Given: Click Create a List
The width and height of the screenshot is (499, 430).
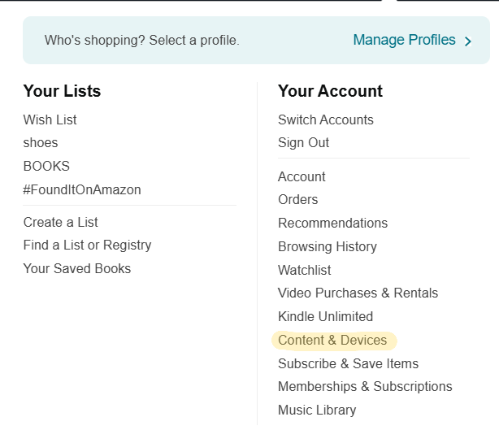Looking at the screenshot, I should (x=61, y=222).
